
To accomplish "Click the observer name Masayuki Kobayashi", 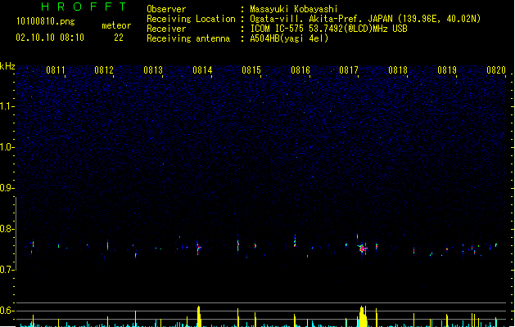I will [294, 9].
